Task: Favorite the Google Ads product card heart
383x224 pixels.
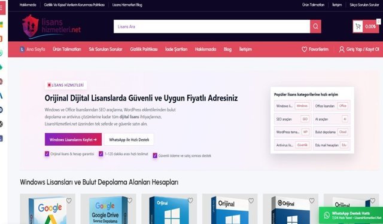Action: [x=69, y=201]
